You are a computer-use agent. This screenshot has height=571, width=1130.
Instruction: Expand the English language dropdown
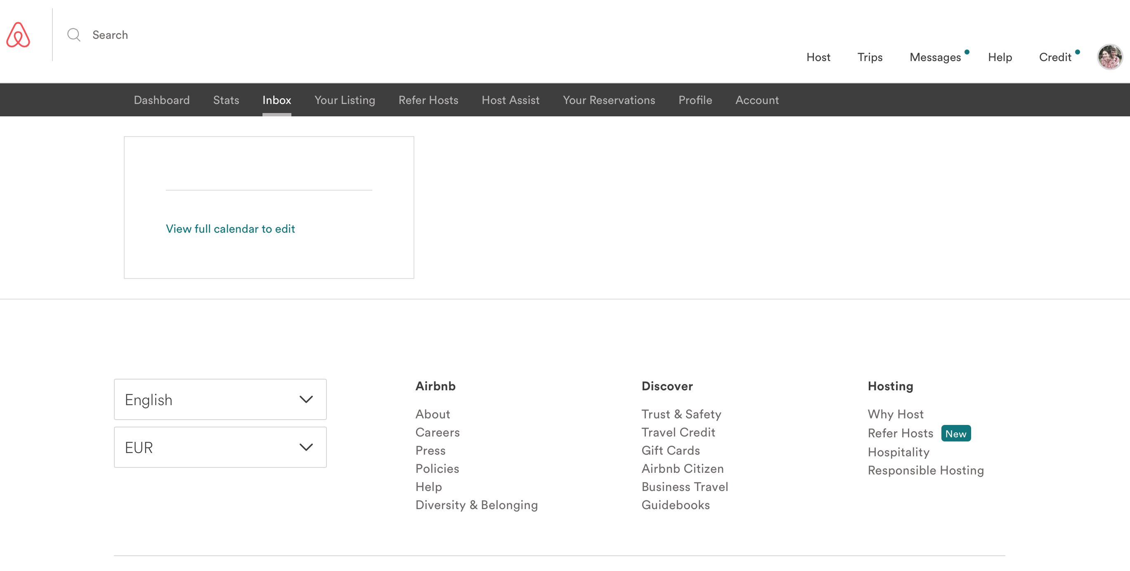[220, 399]
